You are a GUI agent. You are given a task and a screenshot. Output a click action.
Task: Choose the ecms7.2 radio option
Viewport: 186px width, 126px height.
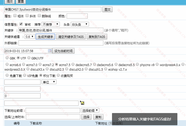pyautogui.click(x=40, y=64)
